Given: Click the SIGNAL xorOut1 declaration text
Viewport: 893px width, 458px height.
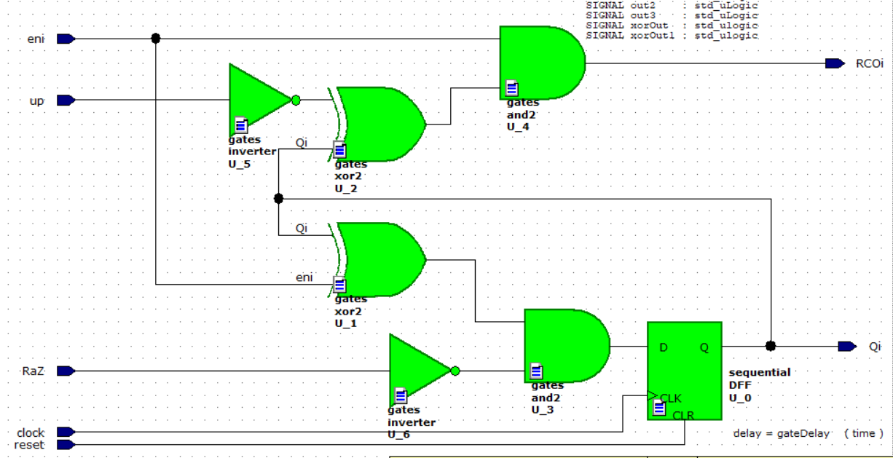Looking at the screenshot, I should pyautogui.click(x=672, y=35).
